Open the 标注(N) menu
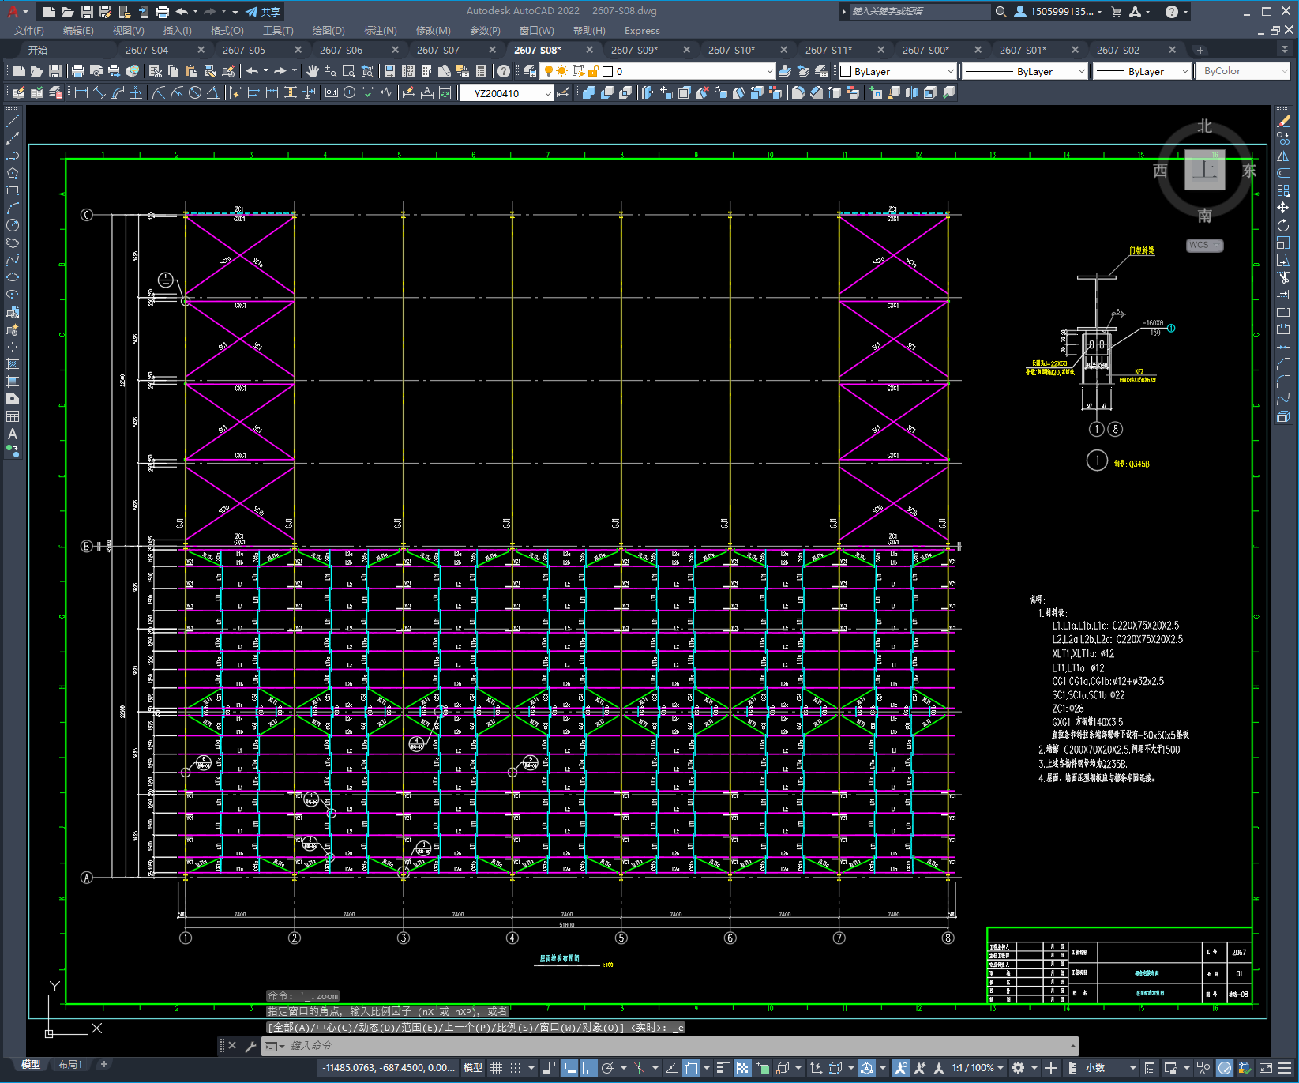Viewport: 1299px width, 1083px height. pos(380,30)
